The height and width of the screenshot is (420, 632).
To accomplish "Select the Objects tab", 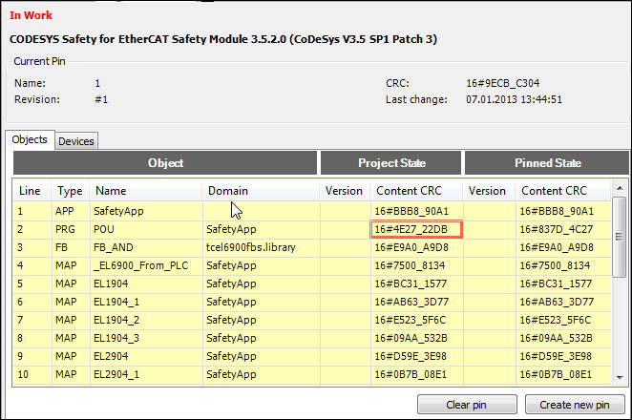I will click(x=30, y=140).
